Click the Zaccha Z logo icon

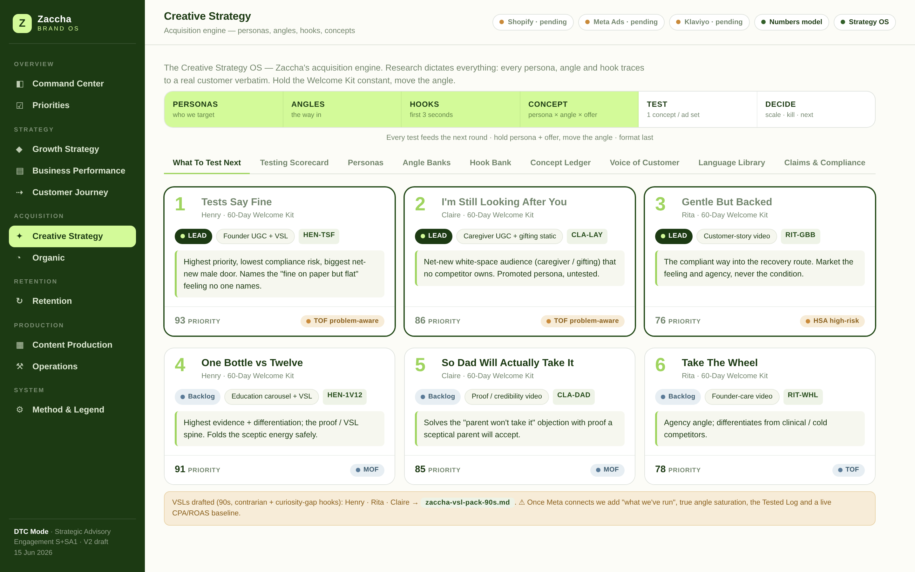coord(22,24)
